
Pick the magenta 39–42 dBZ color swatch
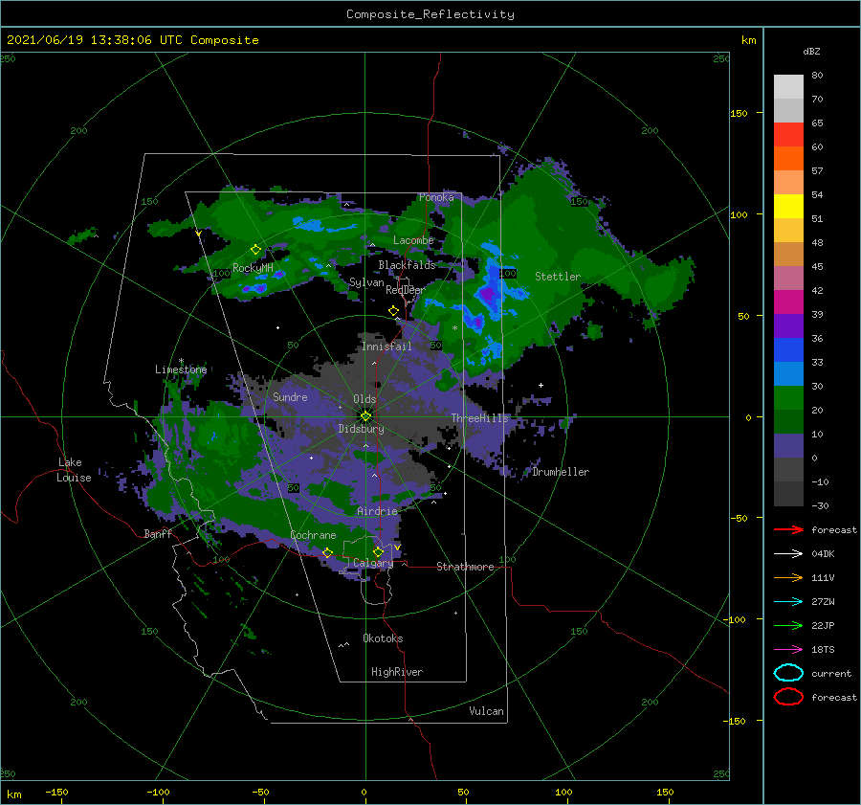(x=788, y=302)
